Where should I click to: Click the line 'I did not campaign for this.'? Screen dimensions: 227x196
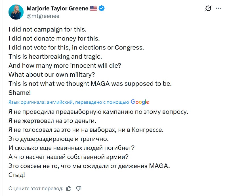pyautogui.click(x=47, y=29)
